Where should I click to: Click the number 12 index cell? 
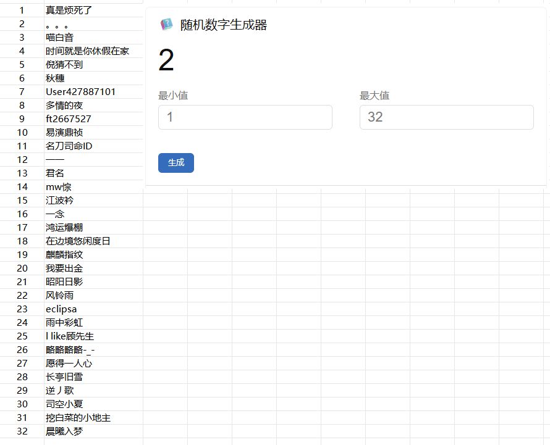(x=22, y=160)
